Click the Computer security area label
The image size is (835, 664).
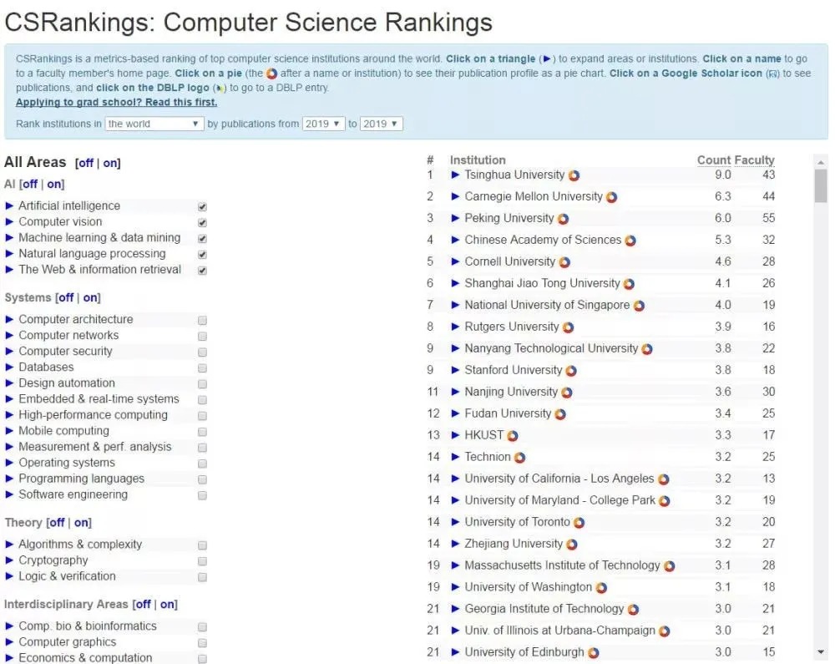(65, 352)
